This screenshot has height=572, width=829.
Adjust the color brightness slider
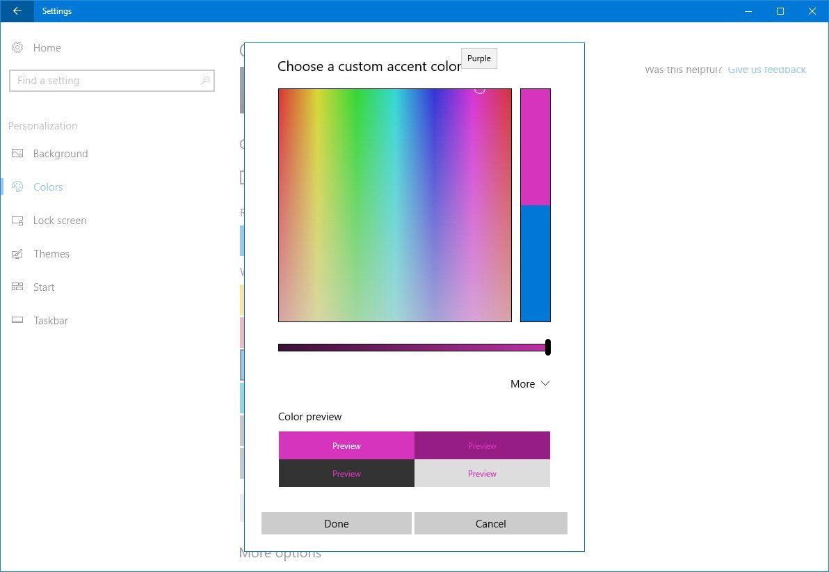click(547, 347)
